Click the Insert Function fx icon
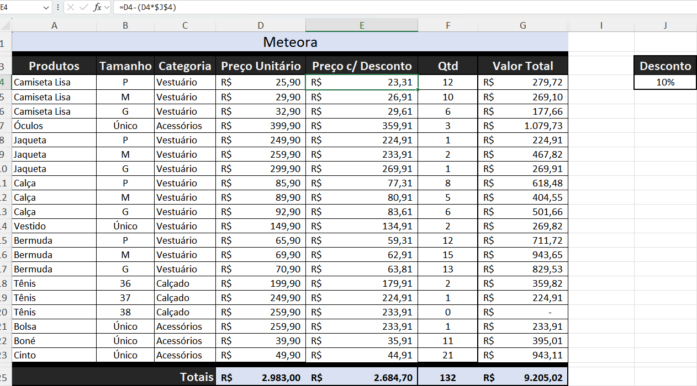Viewport: 697px width, 386px height. [x=97, y=7]
